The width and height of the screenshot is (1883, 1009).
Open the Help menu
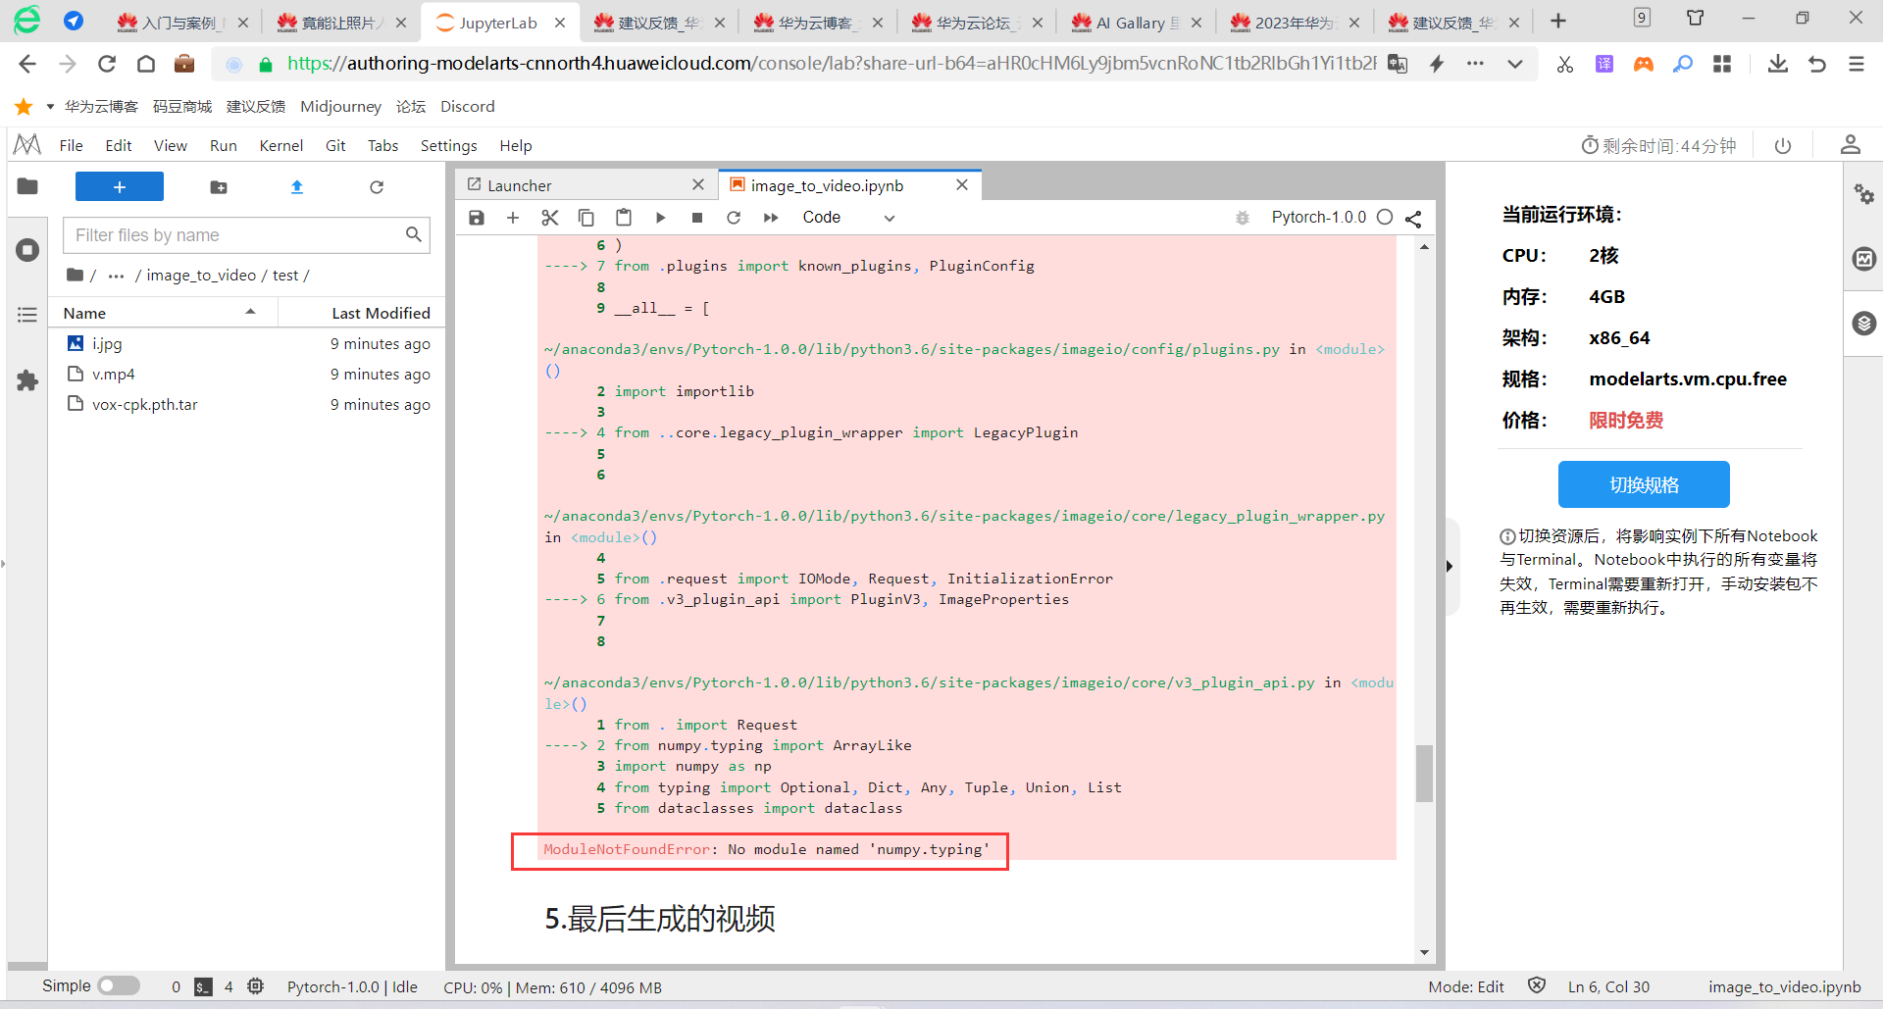pos(516,146)
